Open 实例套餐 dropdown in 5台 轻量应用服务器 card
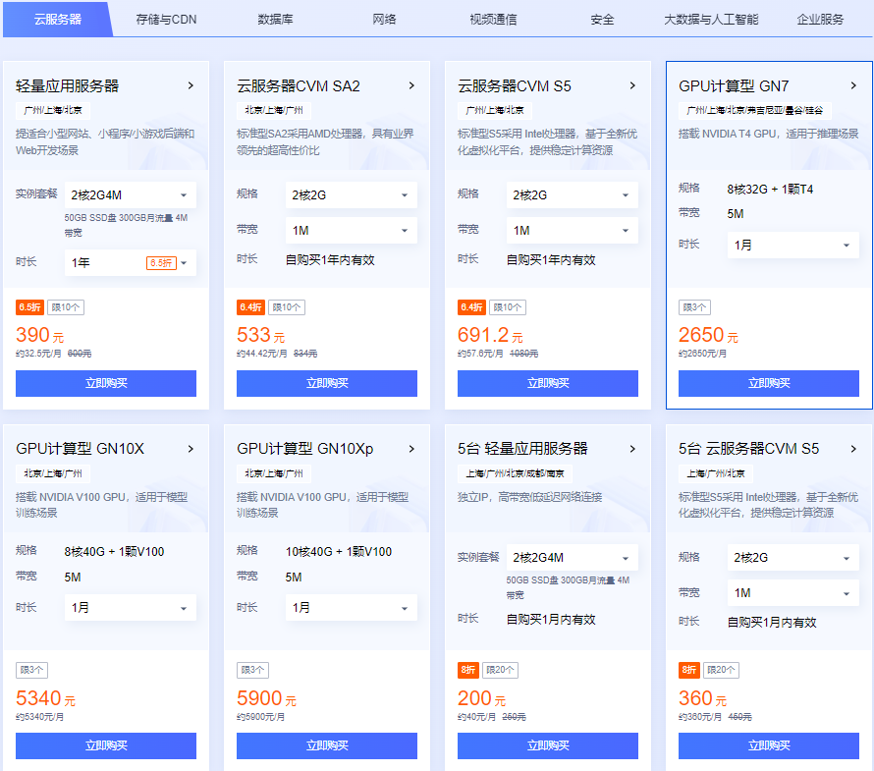The image size is (874, 771). click(572, 558)
